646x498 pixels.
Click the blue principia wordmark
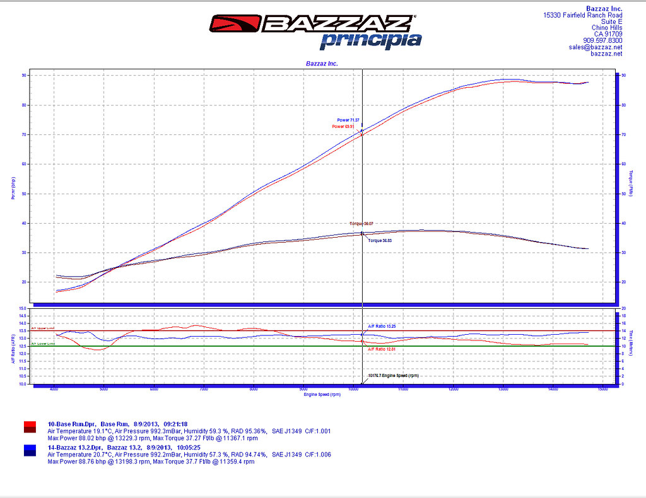[x=371, y=42]
